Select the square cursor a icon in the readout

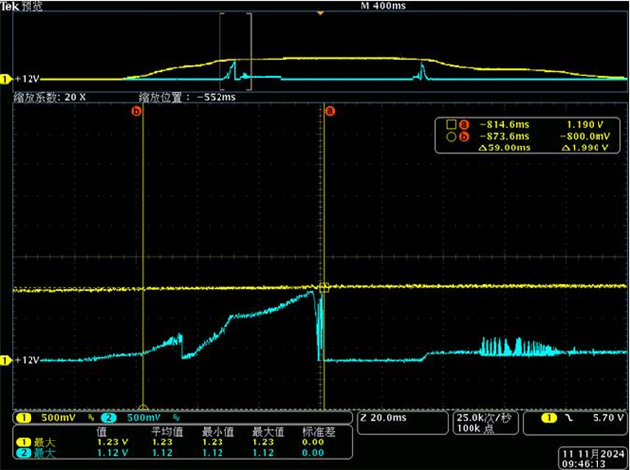coord(451,125)
